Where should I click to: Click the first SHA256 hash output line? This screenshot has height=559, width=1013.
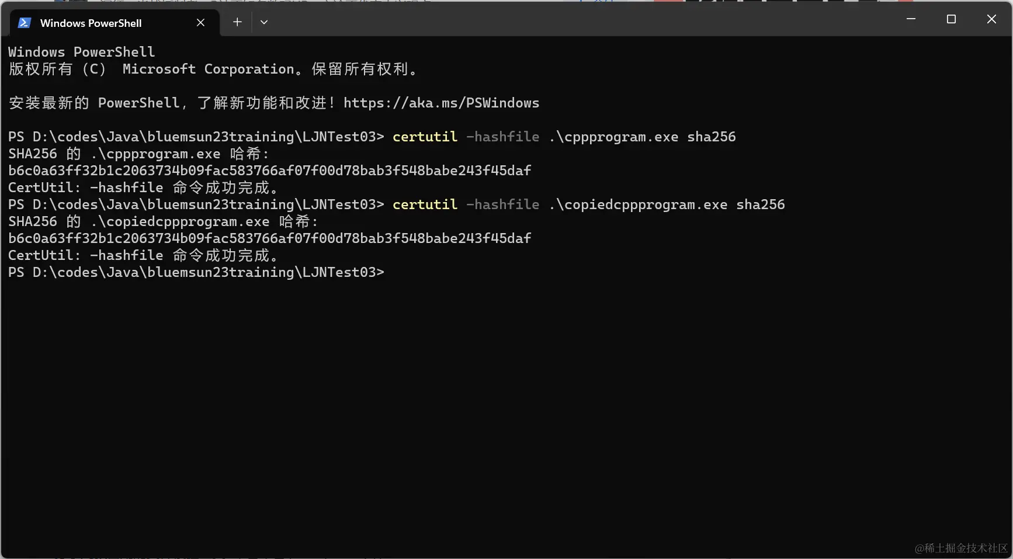pyautogui.click(x=269, y=171)
